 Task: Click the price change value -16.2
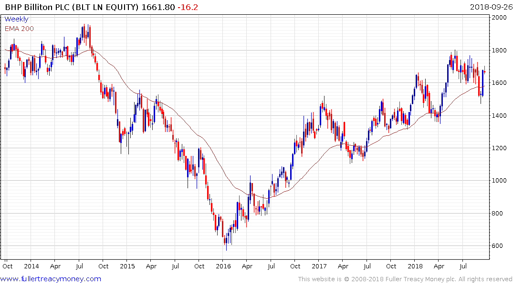[188, 7]
